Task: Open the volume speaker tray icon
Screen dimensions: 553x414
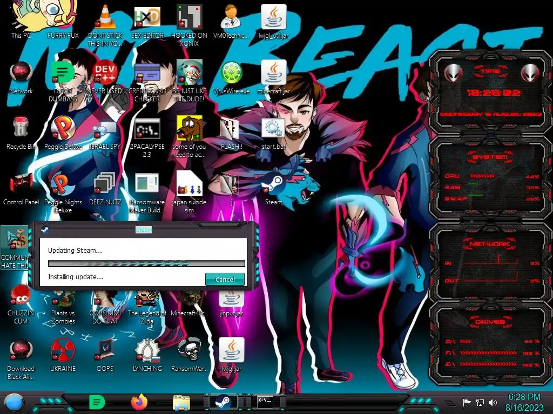Action: coord(493,402)
